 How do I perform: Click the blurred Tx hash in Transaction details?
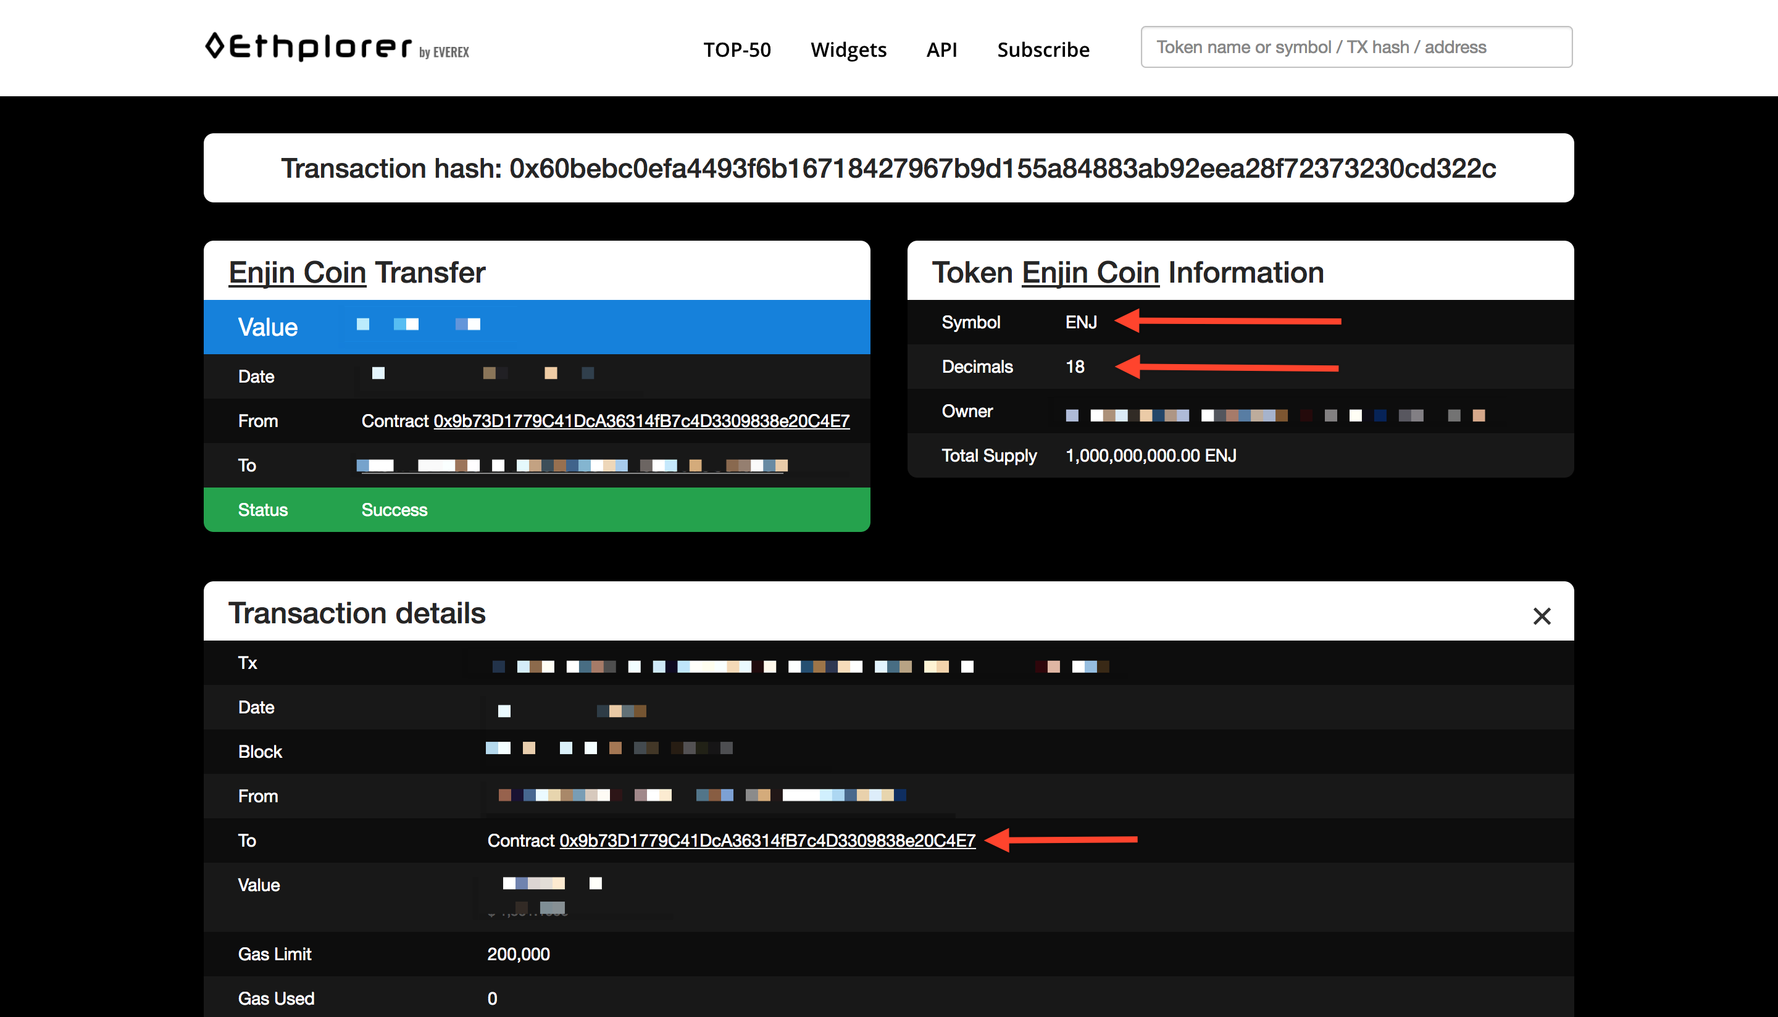click(x=801, y=666)
